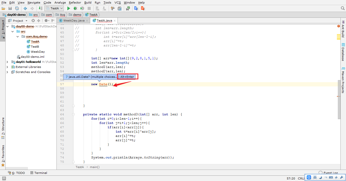Click the Save All floppy-disk icon
Viewport: 346px width, 181px height.
click(10, 8)
